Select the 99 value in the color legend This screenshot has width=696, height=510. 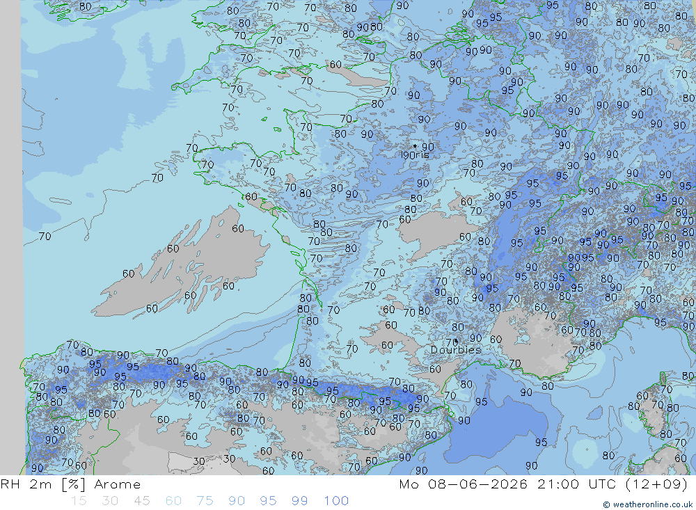pyautogui.click(x=299, y=501)
